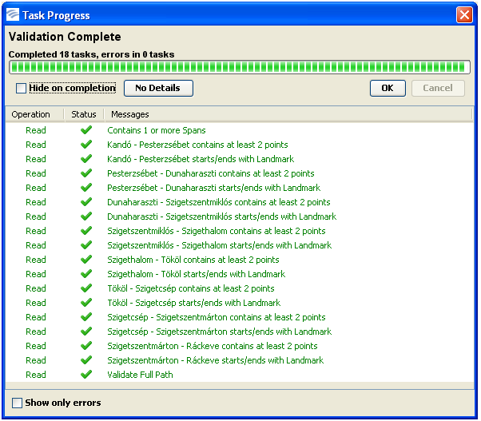
Task: Select 'Szigethalom - Tököl starts/ends with Landmark'
Action: pyautogui.click(x=197, y=274)
